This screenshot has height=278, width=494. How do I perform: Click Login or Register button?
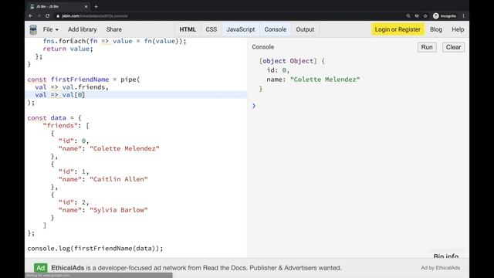pyautogui.click(x=398, y=29)
